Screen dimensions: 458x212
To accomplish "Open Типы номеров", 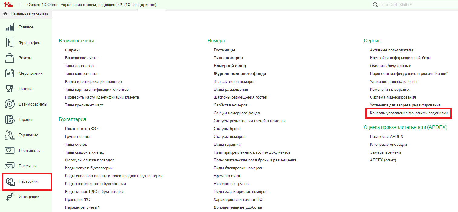I will 228,58.
